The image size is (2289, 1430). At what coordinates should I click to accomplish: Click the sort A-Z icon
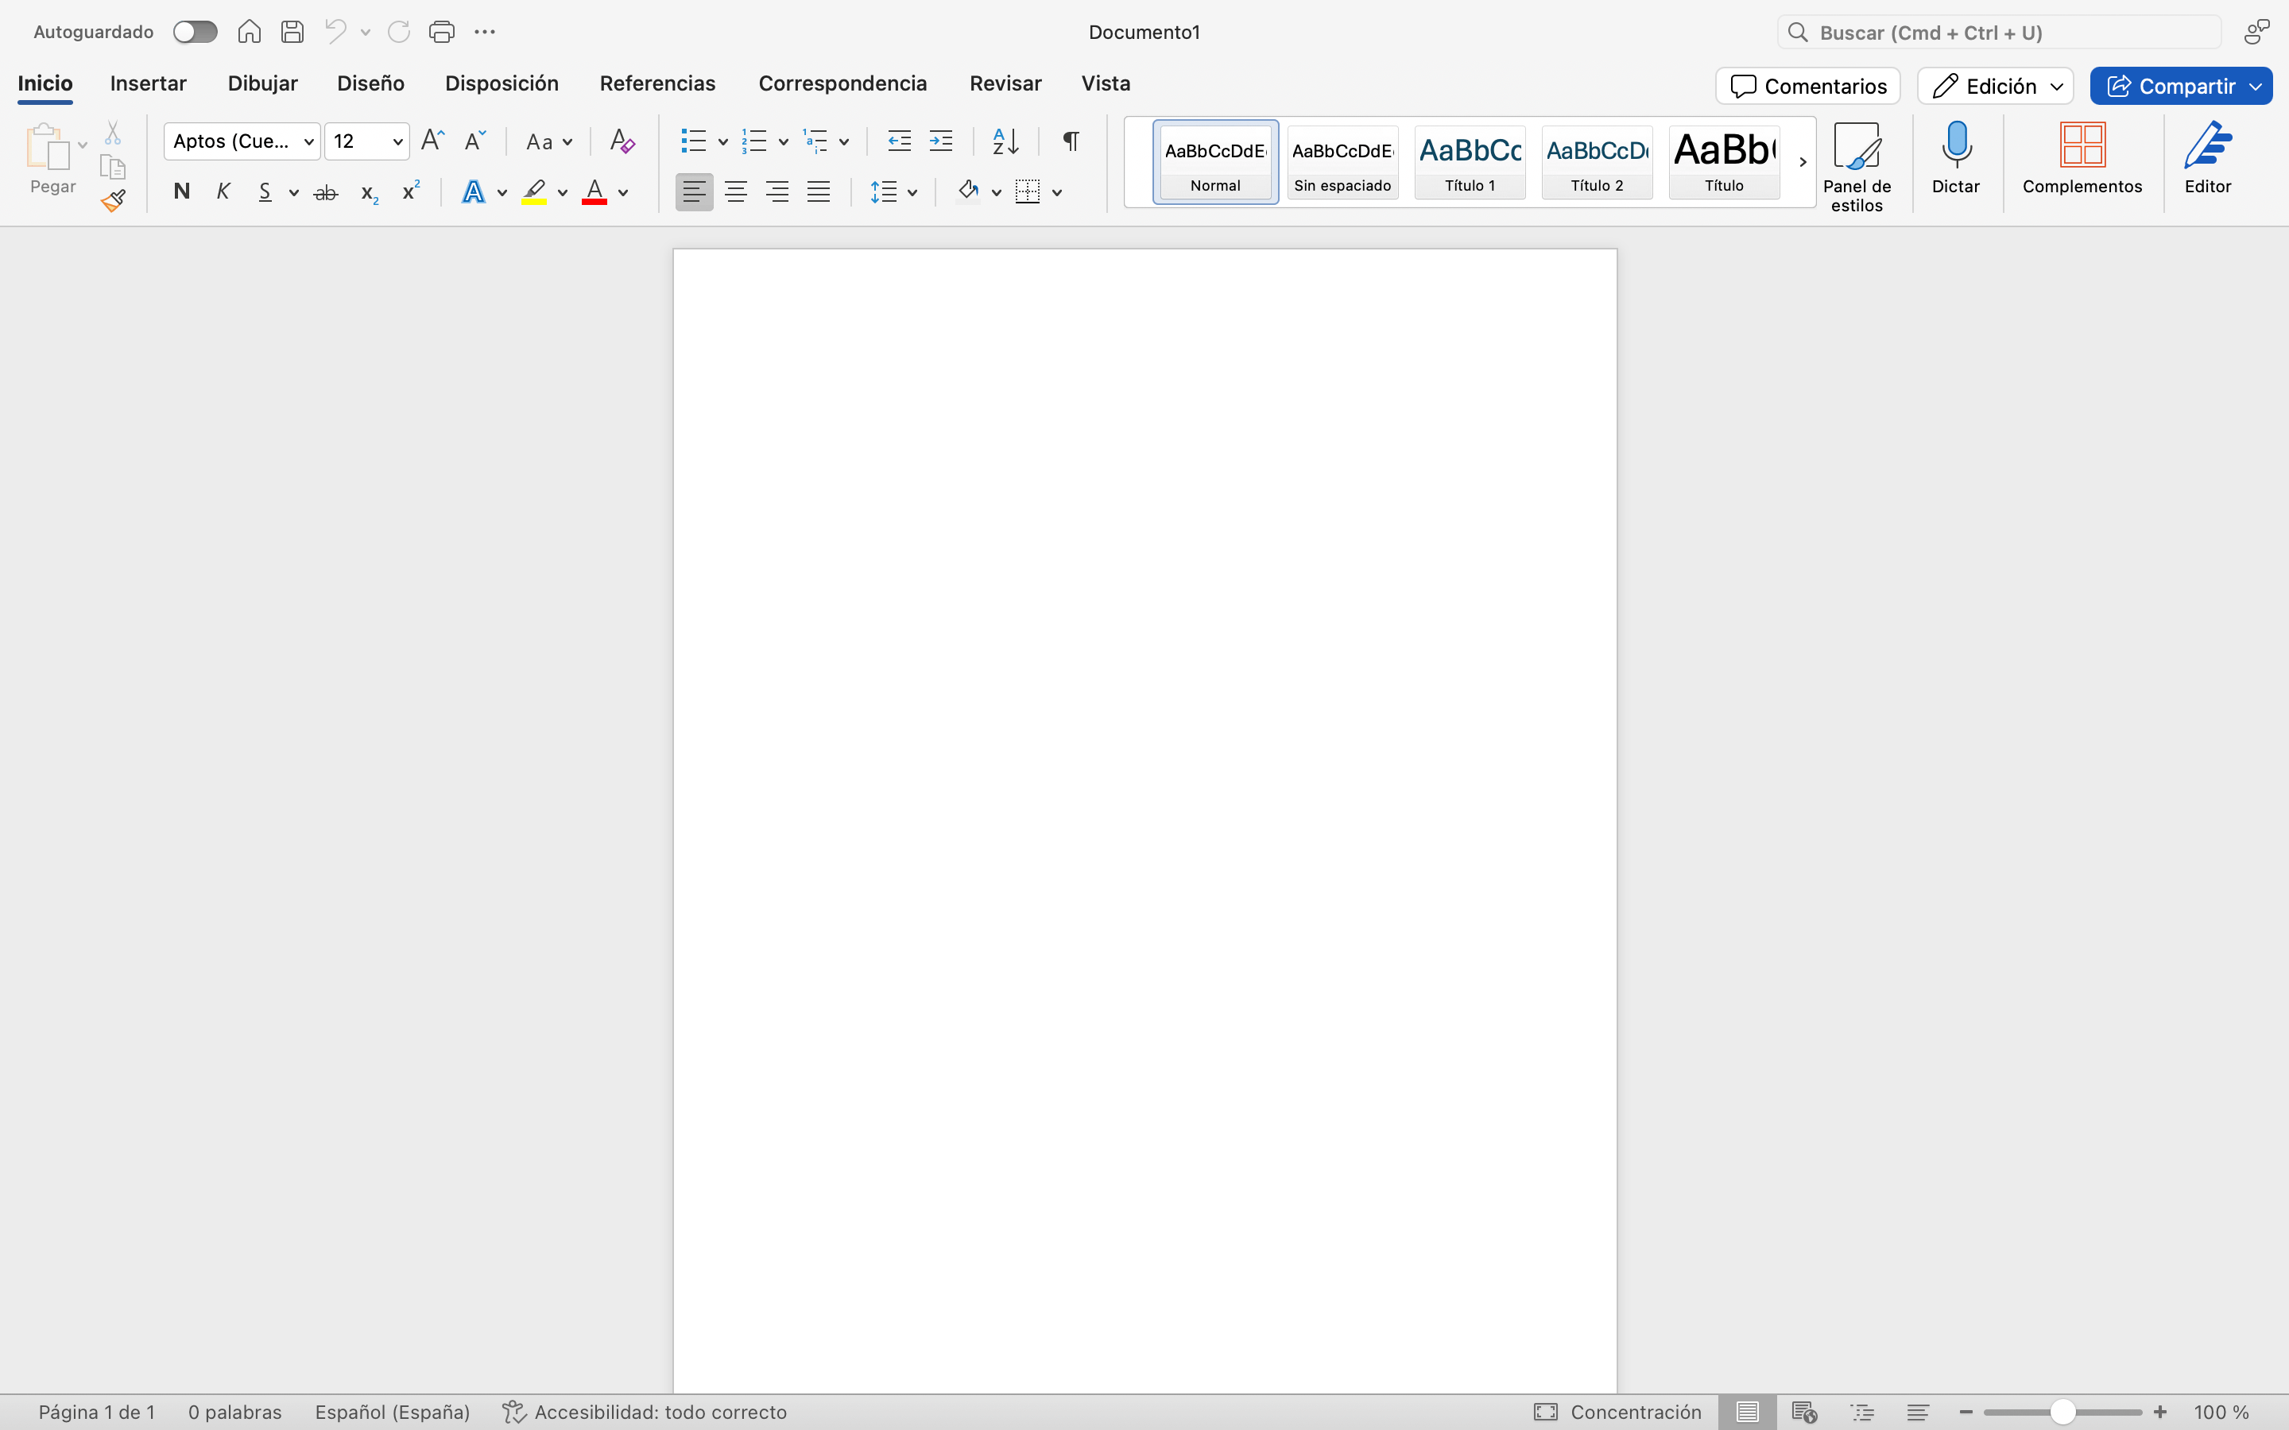1005,142
